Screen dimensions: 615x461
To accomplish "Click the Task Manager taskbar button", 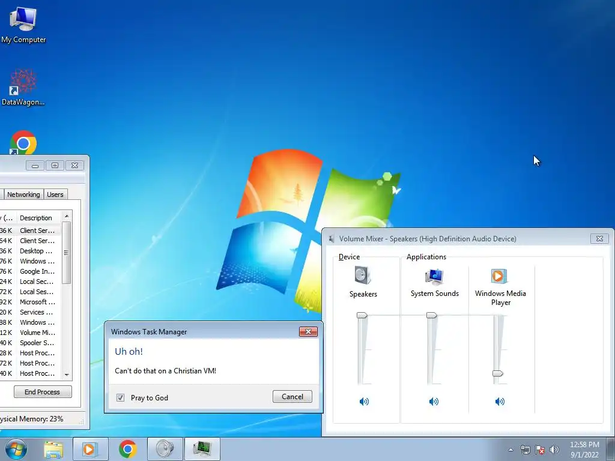I will tap(202, 449).
